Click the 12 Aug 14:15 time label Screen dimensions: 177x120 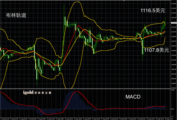(x=169, y=119)
